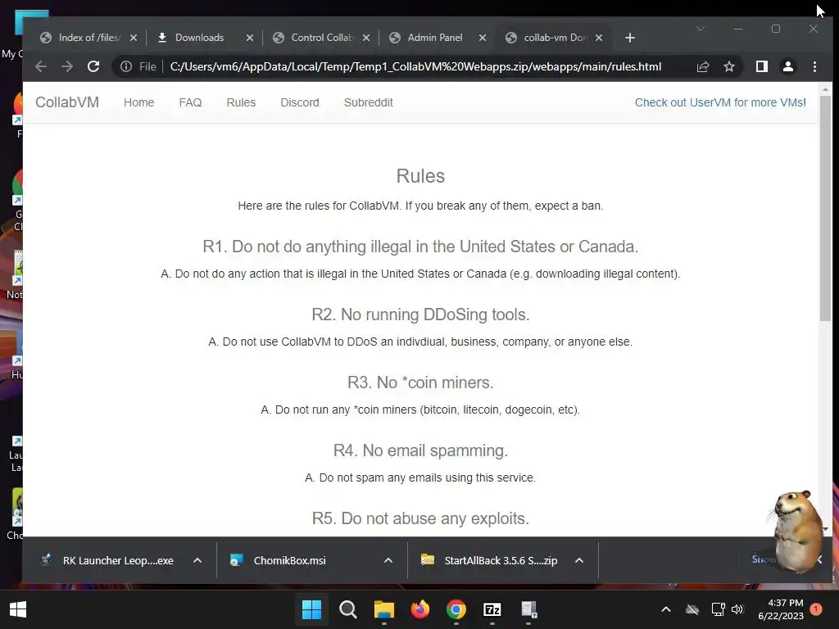Open the side panel icon in Chrome toolbar

pos(761,66)
